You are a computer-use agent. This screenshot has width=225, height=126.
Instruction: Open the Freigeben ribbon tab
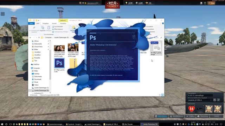tap(45, 23)
